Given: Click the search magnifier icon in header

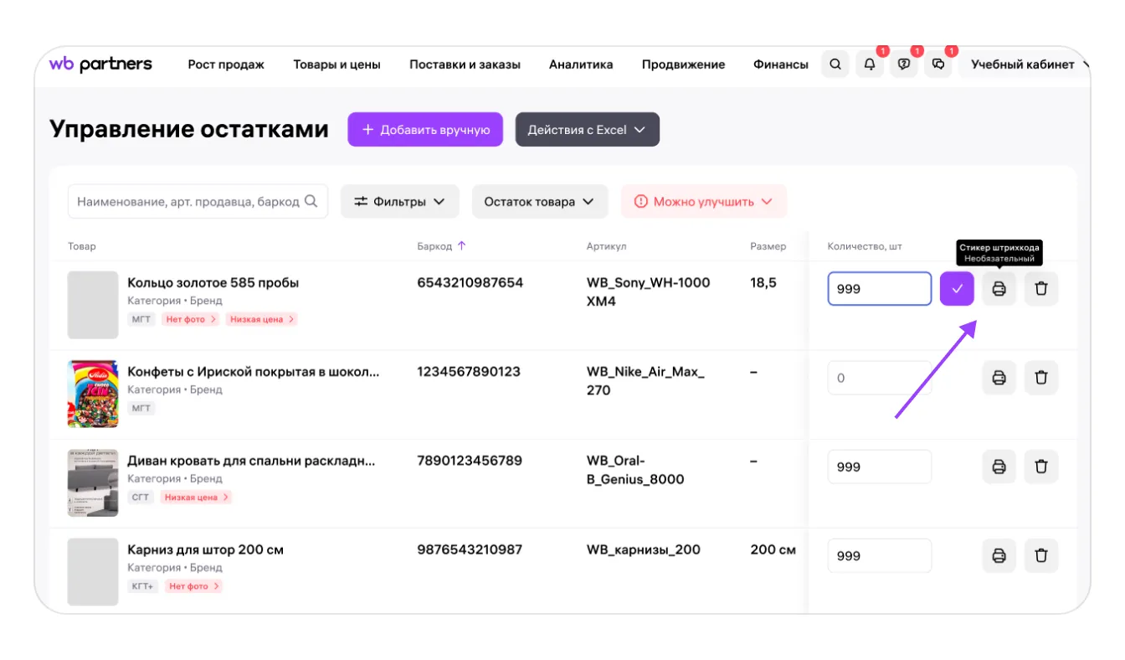Looking at the screenshot, I should point(835,64).
